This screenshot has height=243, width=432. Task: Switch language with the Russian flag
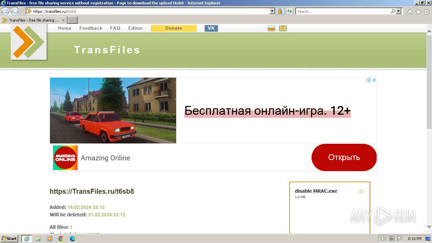tap(271, 28)
